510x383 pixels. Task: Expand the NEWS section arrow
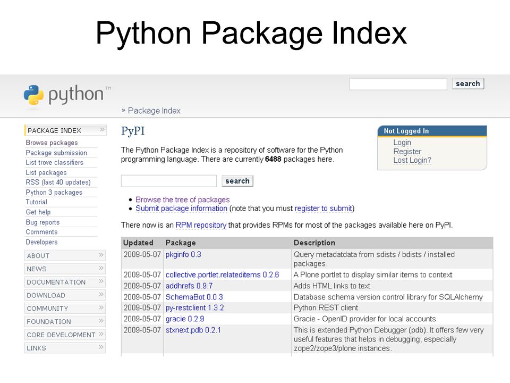(101, 268)
